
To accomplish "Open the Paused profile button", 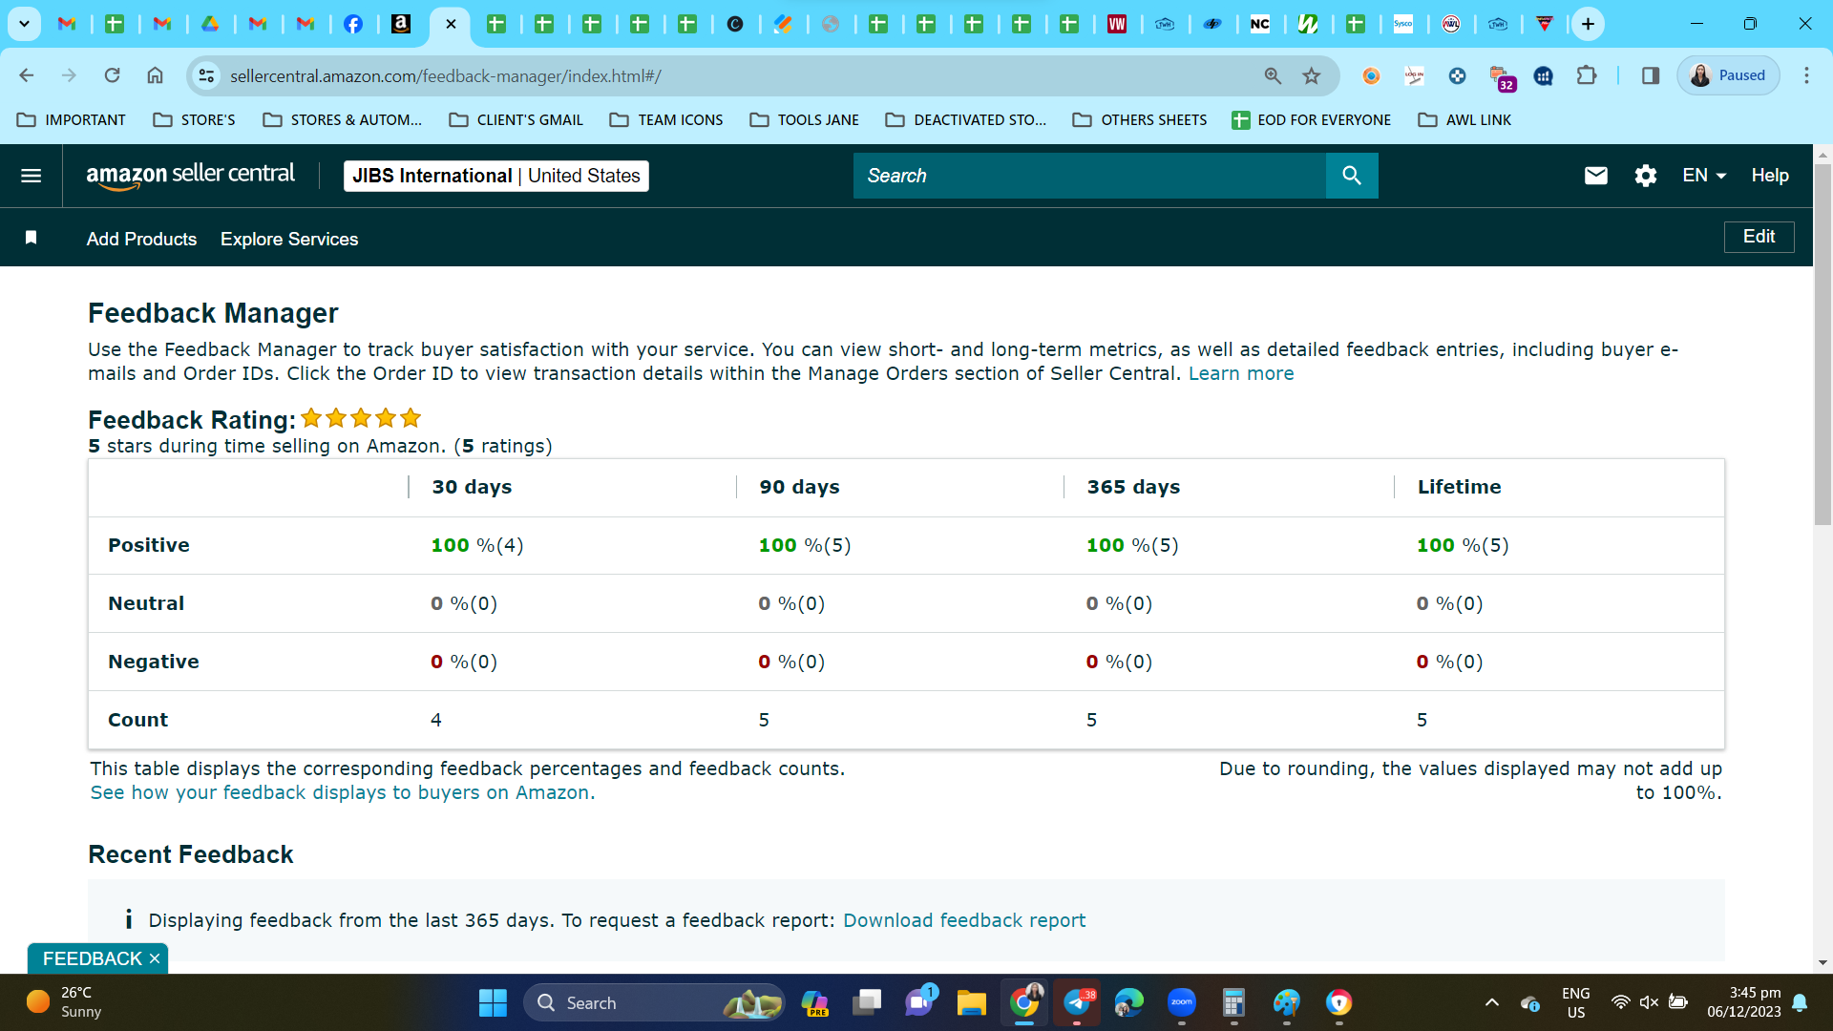I will [x=1728, y=75].
